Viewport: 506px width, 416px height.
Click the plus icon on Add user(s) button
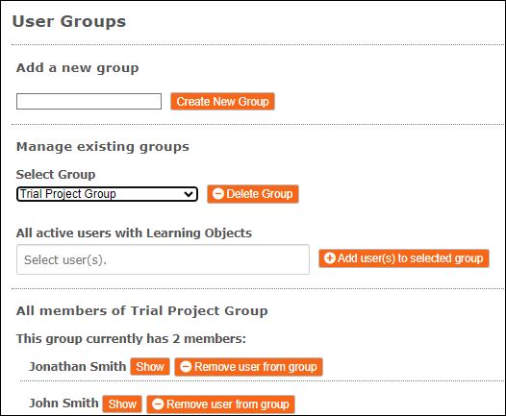click(330, 258)
